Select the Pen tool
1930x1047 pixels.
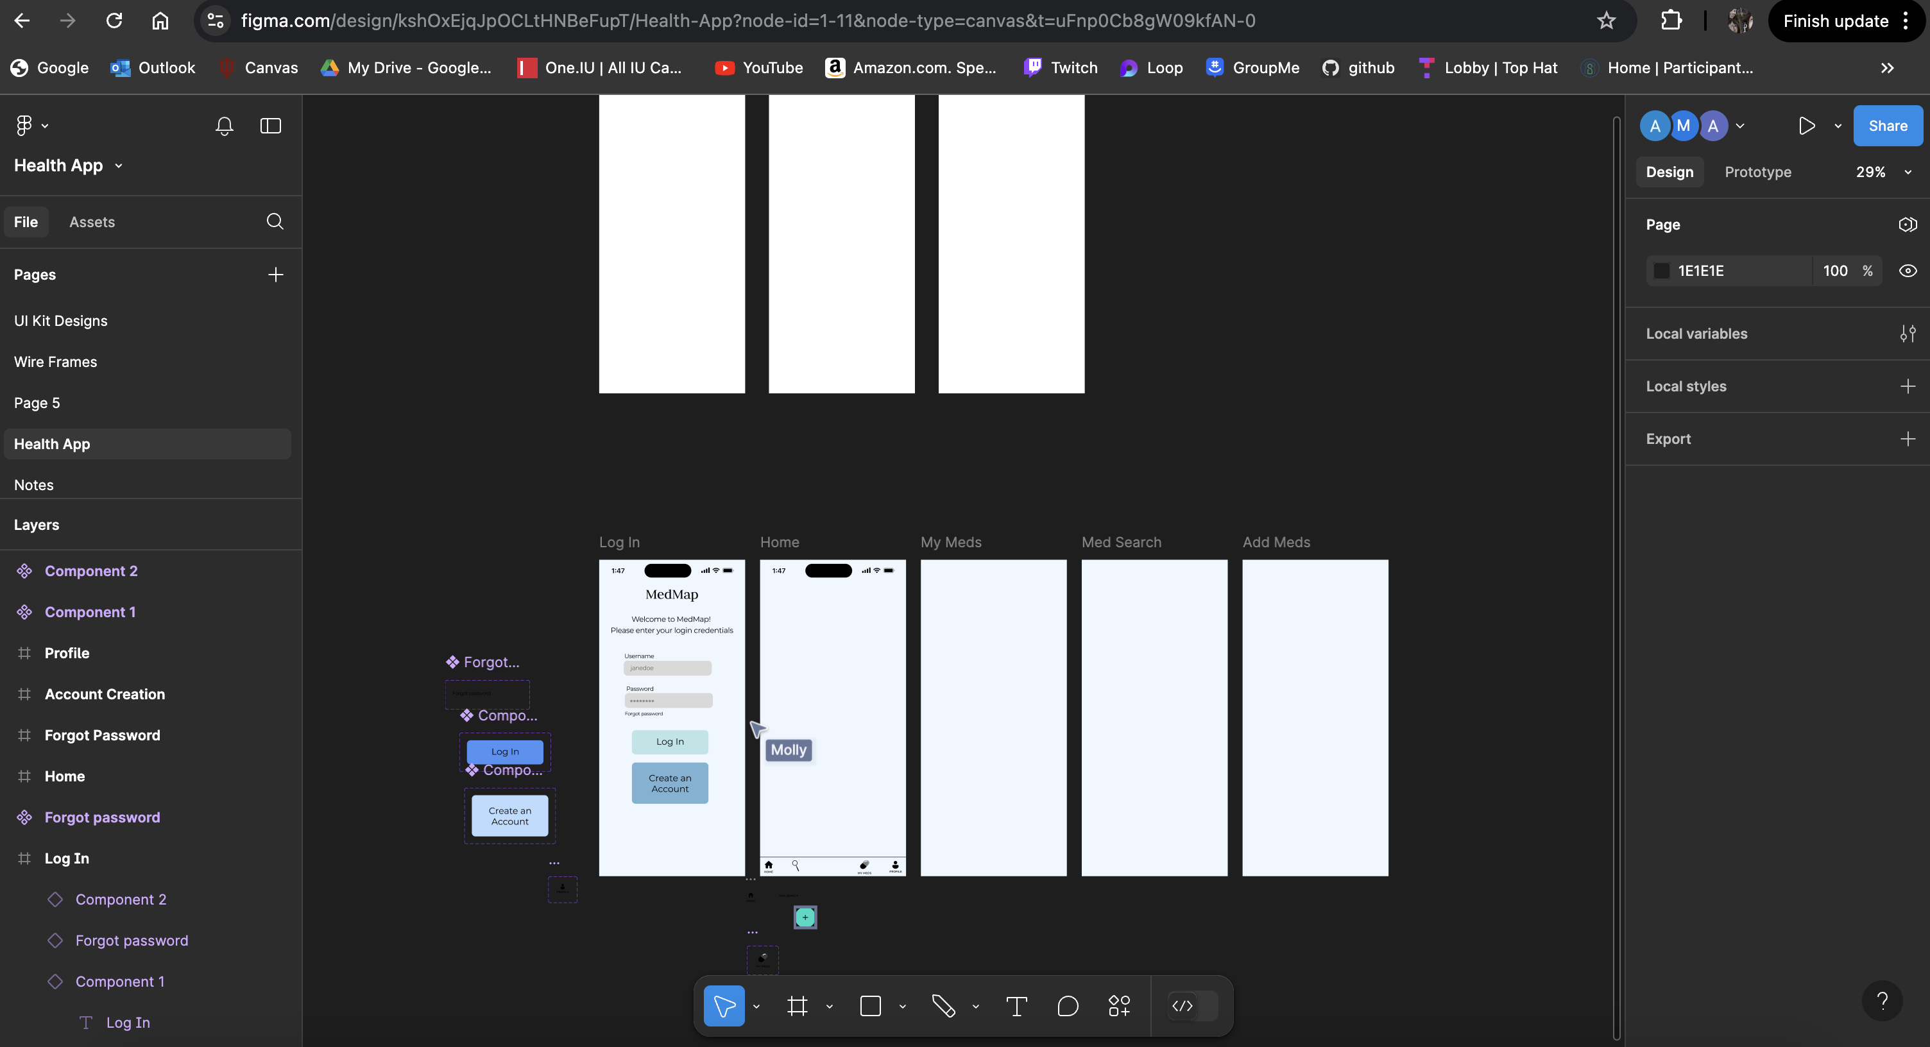pos(943,1006)
